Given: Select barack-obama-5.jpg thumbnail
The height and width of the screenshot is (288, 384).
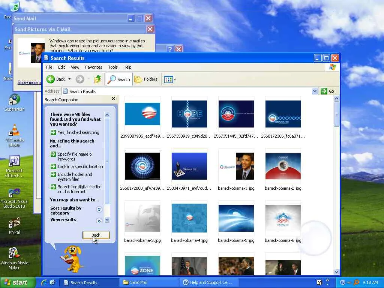Looking at the screenshot, I should (236, 218).
